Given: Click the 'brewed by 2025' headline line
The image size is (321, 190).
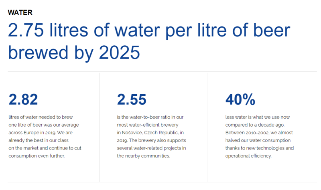Looking at the screenshot, I should 74,53.
